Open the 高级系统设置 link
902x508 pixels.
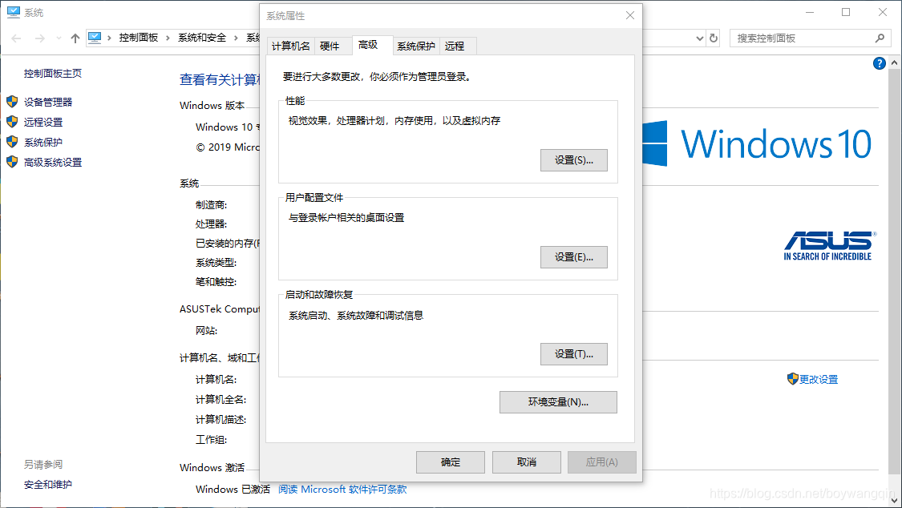click(52, 163)
